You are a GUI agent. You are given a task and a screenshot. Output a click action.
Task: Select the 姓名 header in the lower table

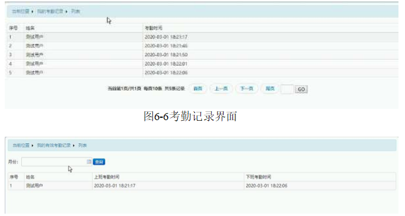pos(30,177)
